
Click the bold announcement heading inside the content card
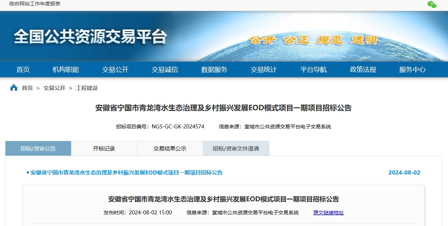(x=224, y=199)
